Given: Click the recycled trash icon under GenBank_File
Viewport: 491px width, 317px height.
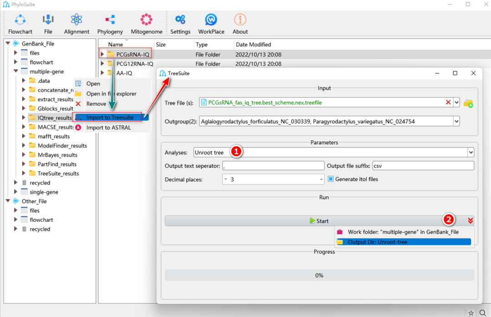Looking at the screenshot, I should point(24,183).
